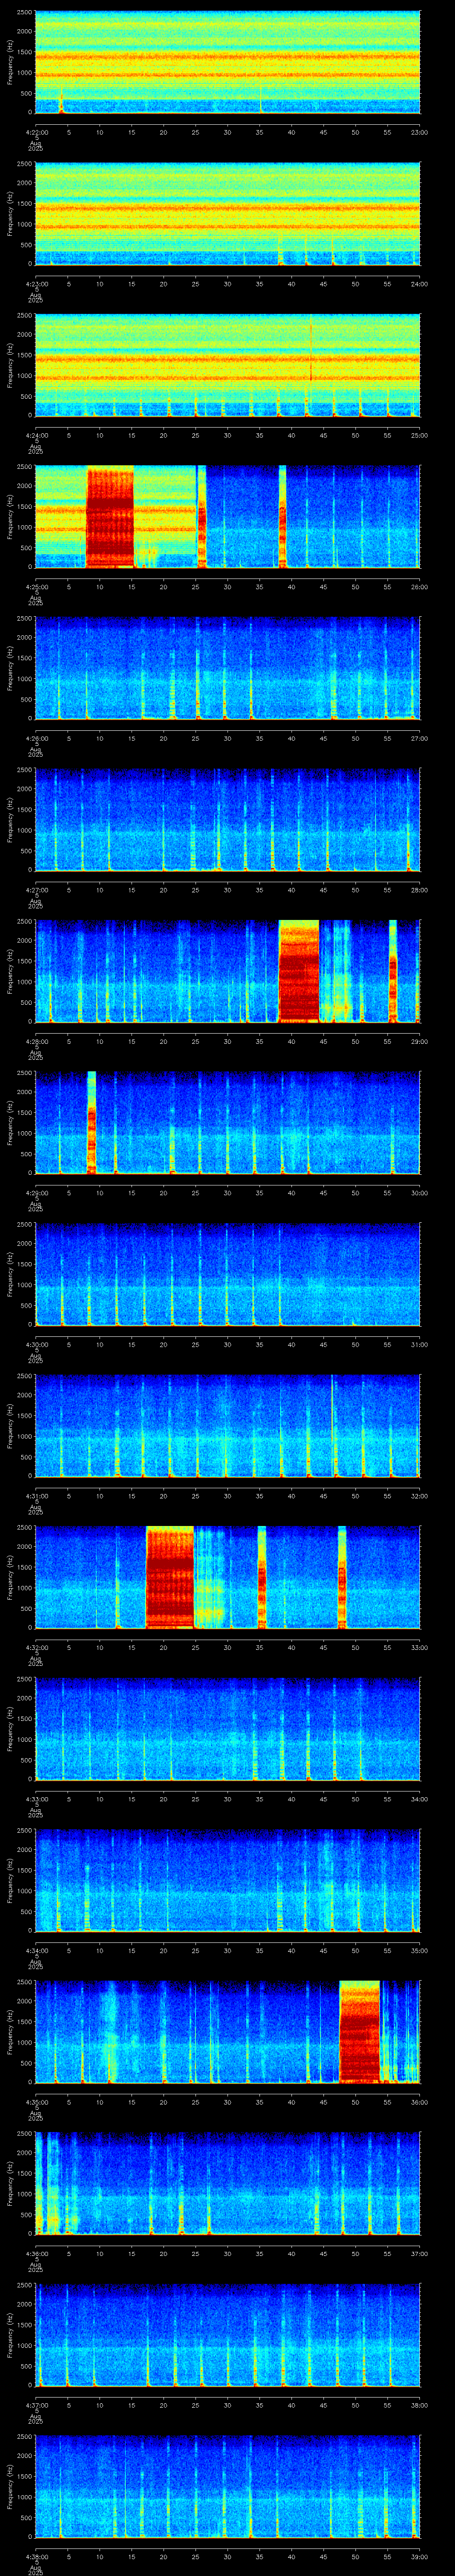Click the wide red burst in the 4:28:00 panel
Image resolution: width=455 pixels, height=2576 pixels.
[298, 971]
